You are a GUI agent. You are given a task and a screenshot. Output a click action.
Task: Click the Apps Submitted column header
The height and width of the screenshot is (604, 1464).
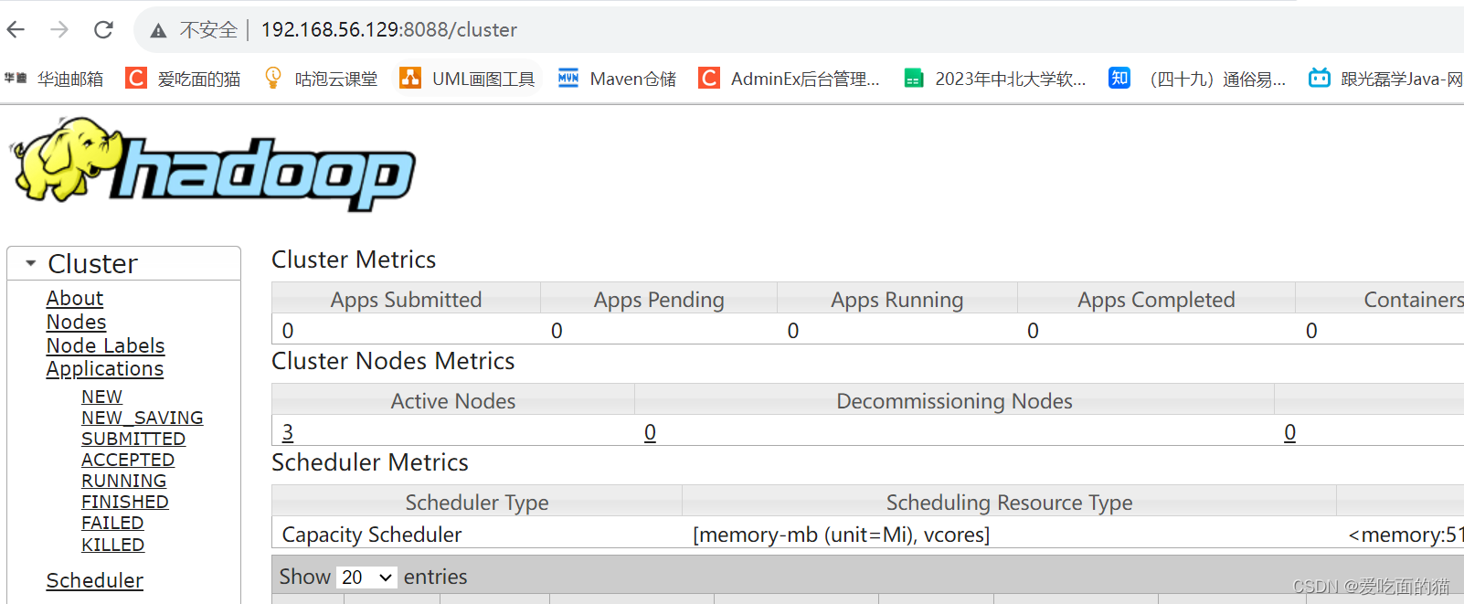coord(406,300)
